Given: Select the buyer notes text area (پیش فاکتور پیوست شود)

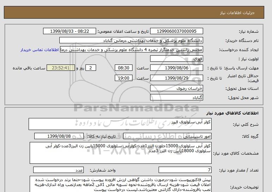Looking at the screenshot, I should point(120,184).
